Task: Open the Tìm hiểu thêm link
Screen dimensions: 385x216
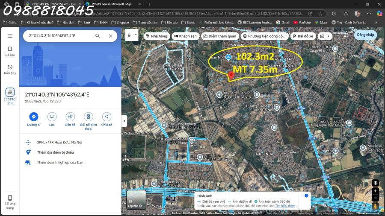Action: (285, 206)
